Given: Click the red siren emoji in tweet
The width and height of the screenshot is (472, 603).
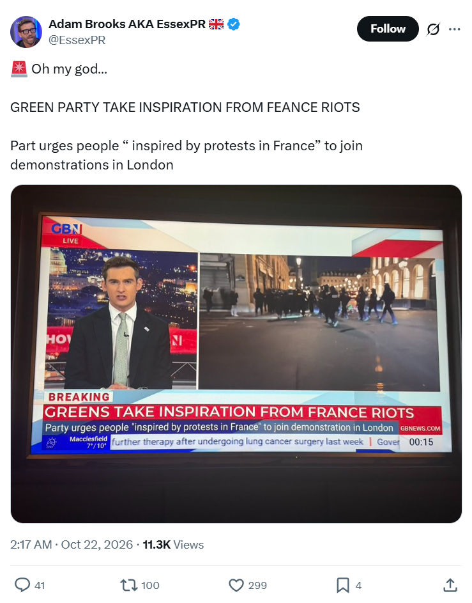Looking at the screenshot, I should point(19,69).
